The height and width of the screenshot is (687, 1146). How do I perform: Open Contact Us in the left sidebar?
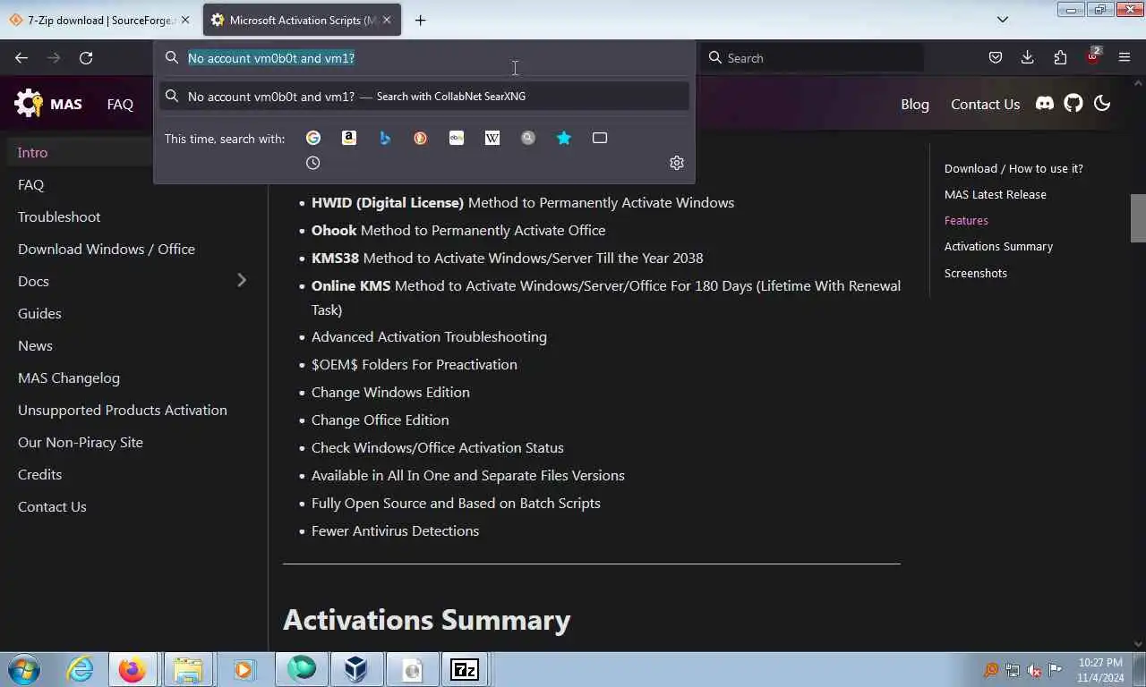pyautogui.click(x=52, y=506)
